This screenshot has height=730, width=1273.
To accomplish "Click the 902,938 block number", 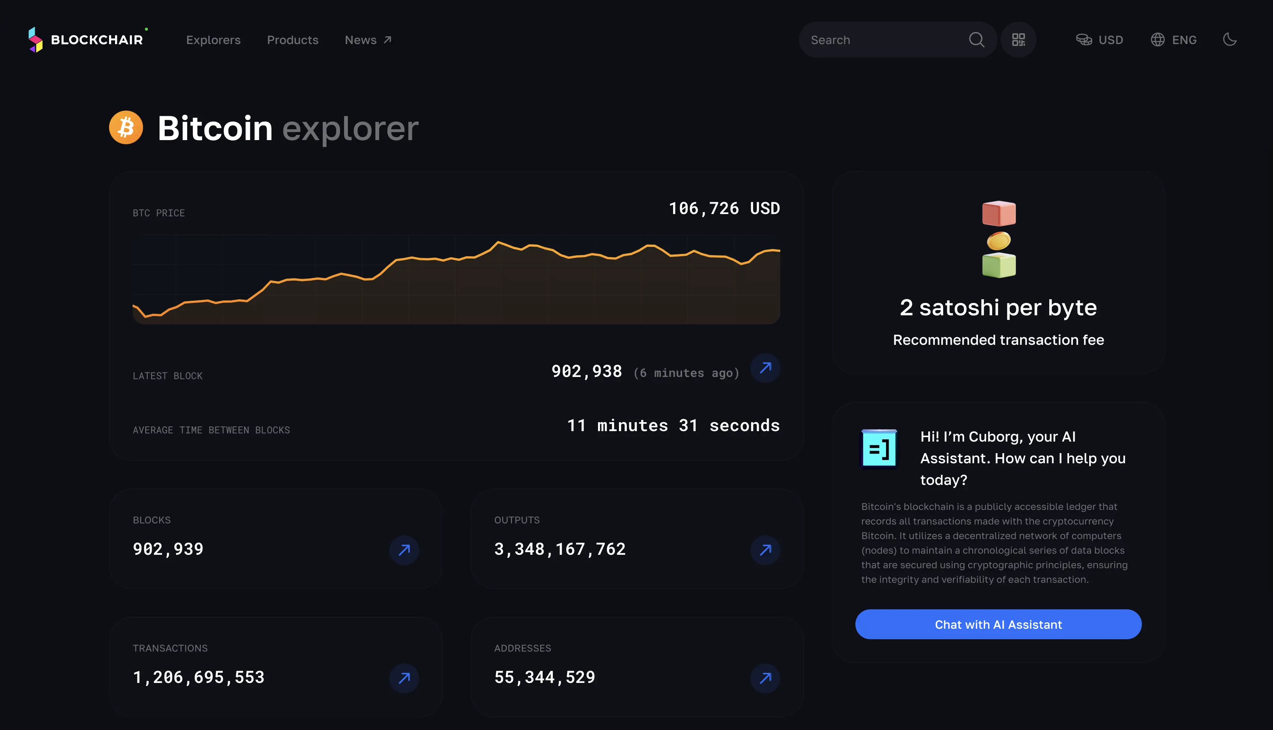I will pyautogui.click(x=586, y=371).
